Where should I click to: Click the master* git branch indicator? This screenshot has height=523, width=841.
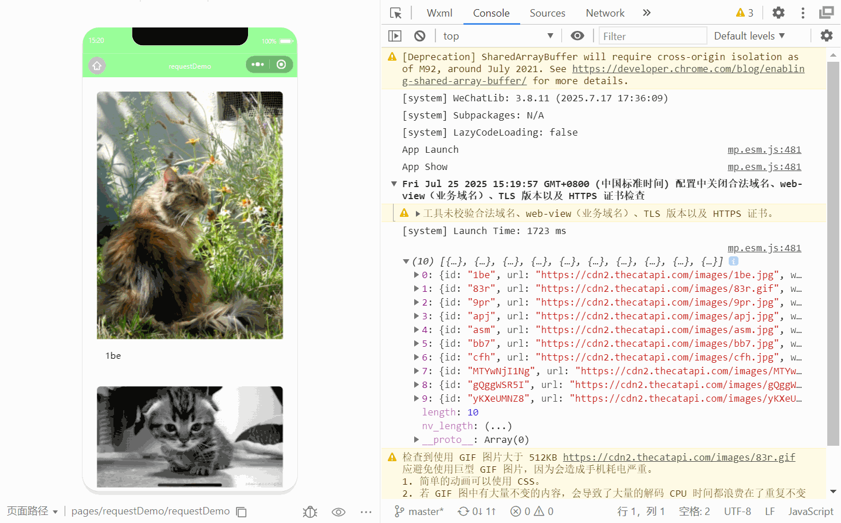pyautogui.click(x=419, y=511)
